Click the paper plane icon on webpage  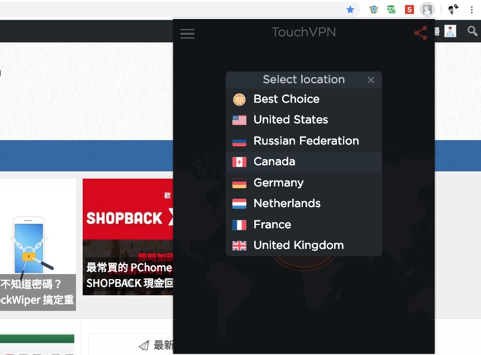(144, 346)
